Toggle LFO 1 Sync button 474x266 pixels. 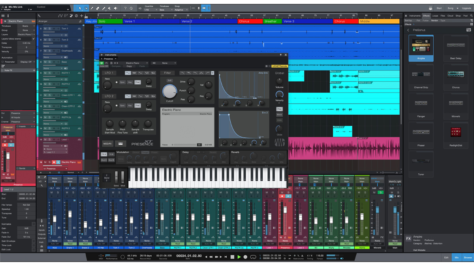coord(122,82)
